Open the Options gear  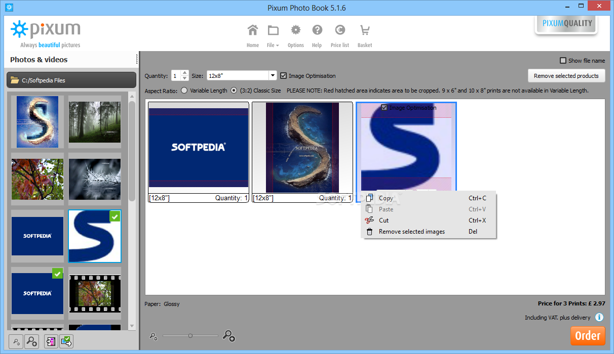(x=295, y=36)
